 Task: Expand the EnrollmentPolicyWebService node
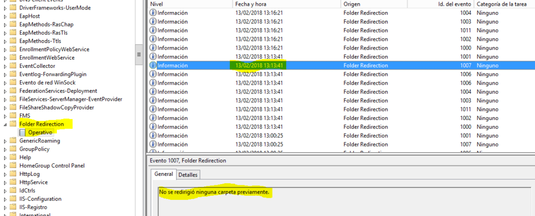pyautogui.click(x=5, y=50)
